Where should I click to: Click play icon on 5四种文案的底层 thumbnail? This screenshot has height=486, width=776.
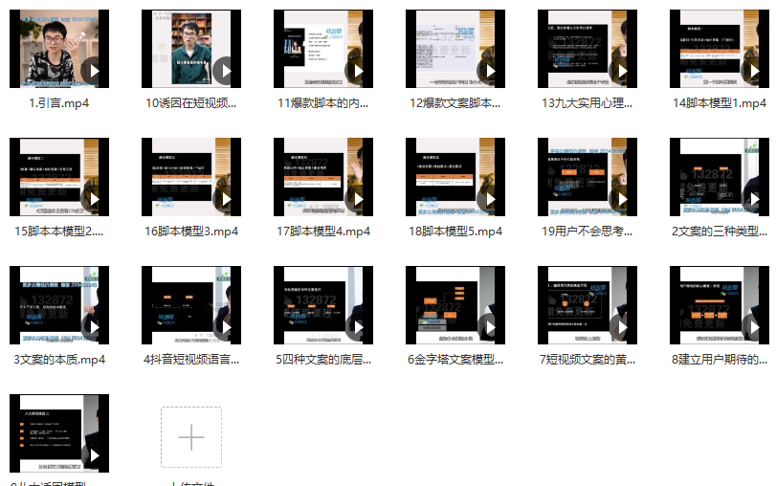pos(358,327)
